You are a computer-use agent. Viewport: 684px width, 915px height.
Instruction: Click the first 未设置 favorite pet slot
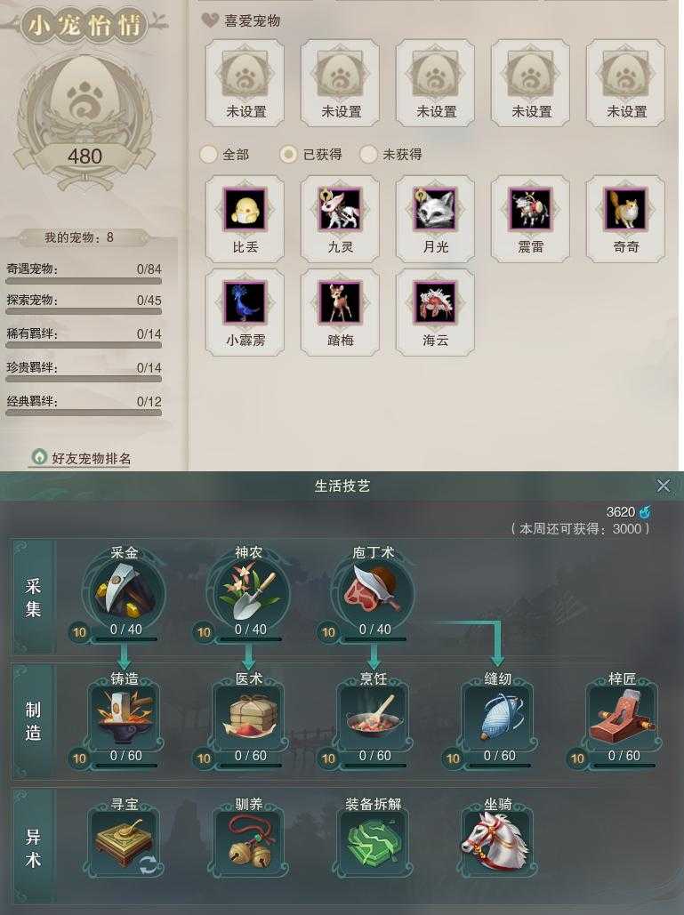pos(245,83)
